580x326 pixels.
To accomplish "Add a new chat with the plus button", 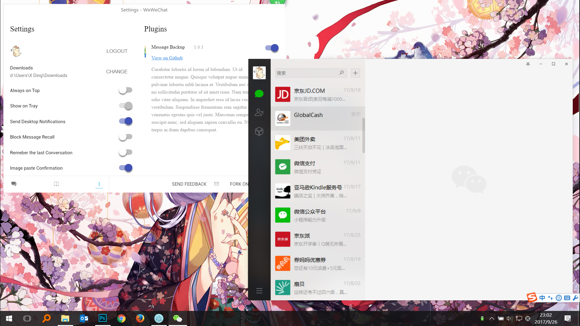I will pyautogui.click(x=355, y=73).
